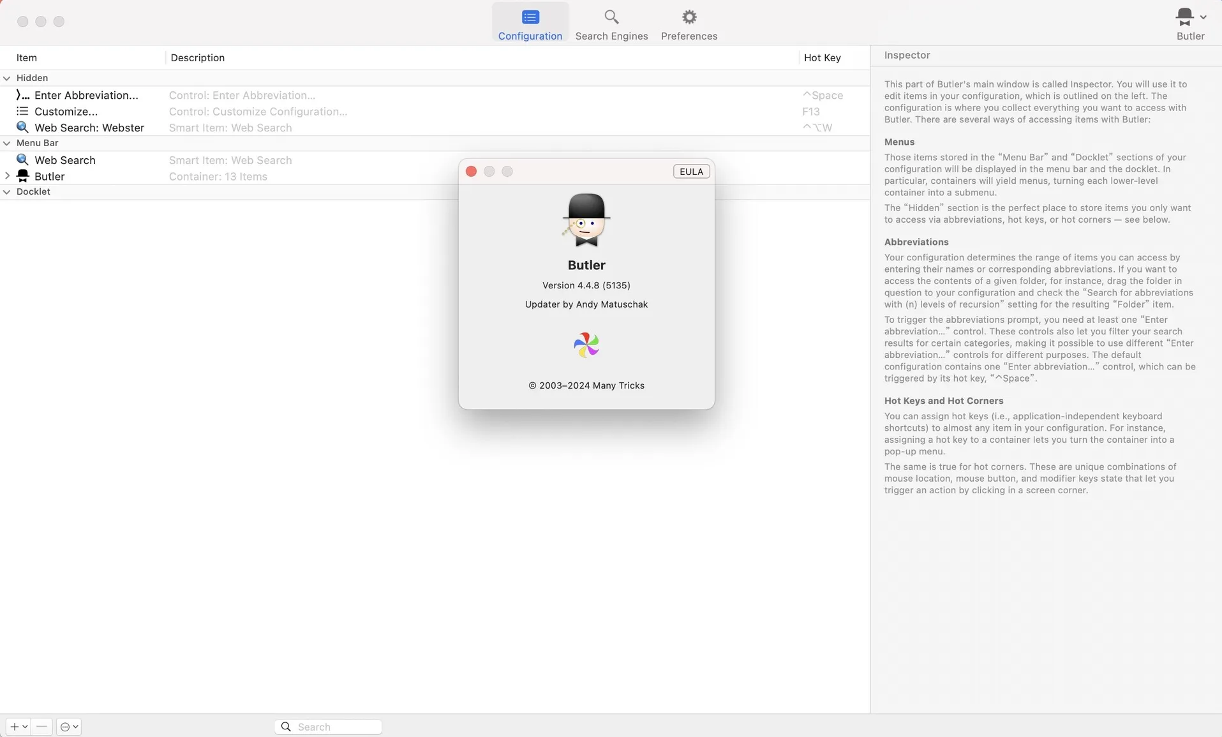The width and height of the screenshot is (1222, 737).
Task: Close the About Butler window
Action: 471,171
